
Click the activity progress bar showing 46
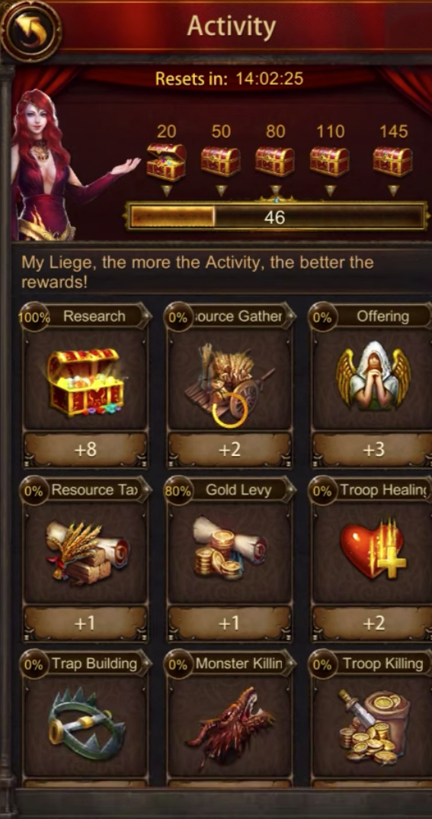(276, 217)
